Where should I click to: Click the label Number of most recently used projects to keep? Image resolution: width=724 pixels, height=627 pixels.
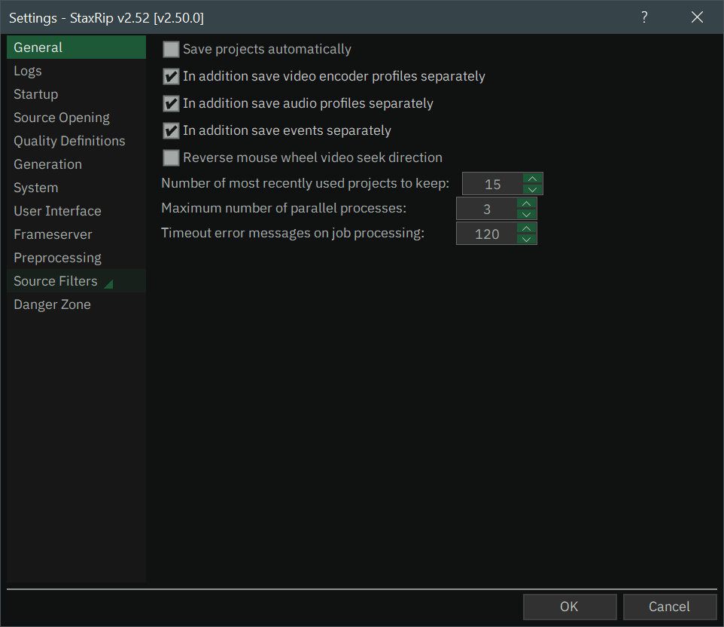pyautogui.click(x=306, y=184)
